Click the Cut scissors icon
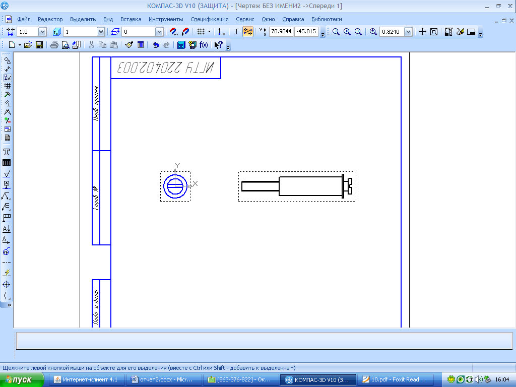The width and height of the screenshot is (516, 387). (x=92, y=45)
